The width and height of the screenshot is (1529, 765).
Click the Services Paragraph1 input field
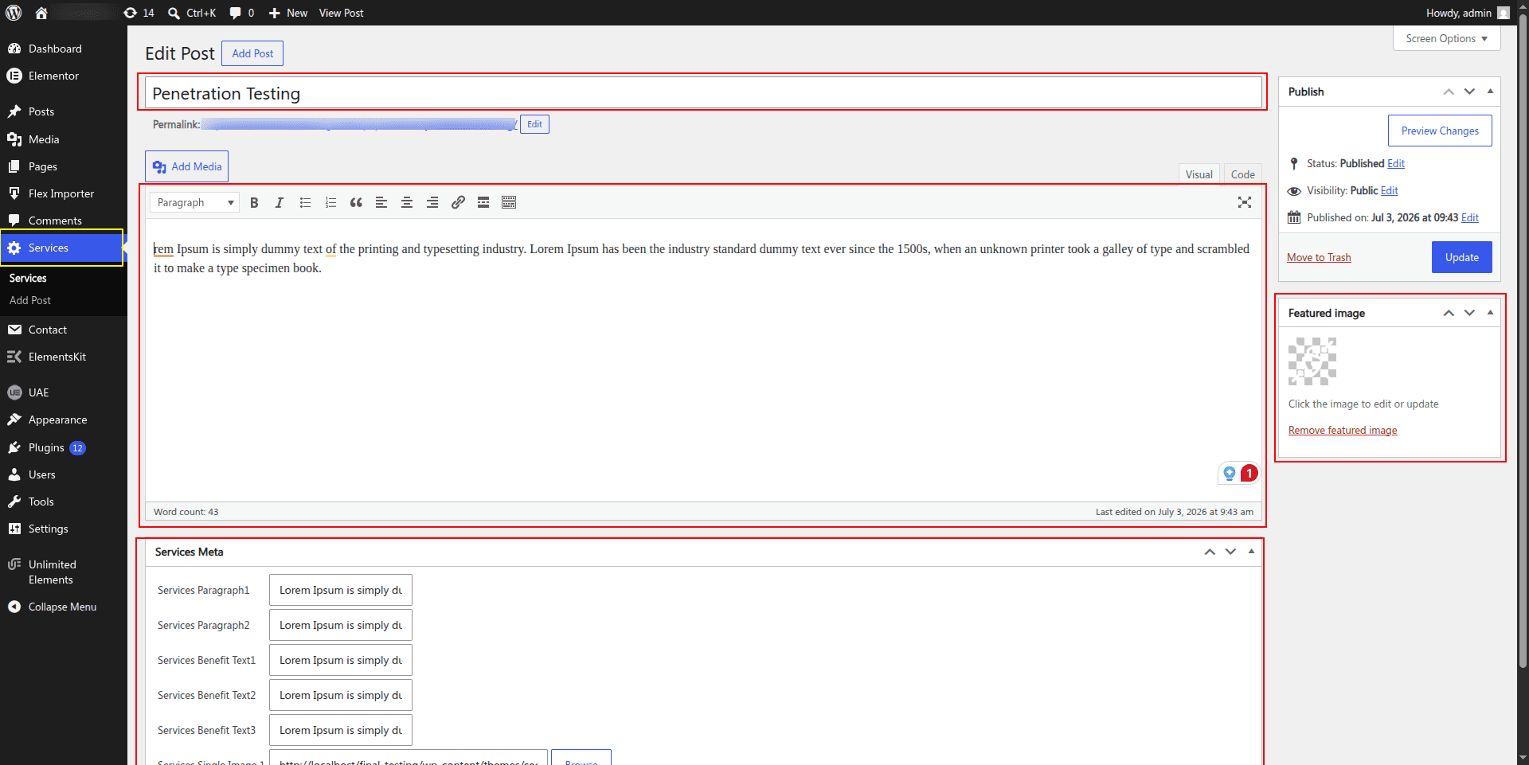tap(341, 590)
